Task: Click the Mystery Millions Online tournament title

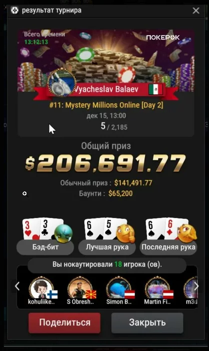Action: [x=106, y=105]
